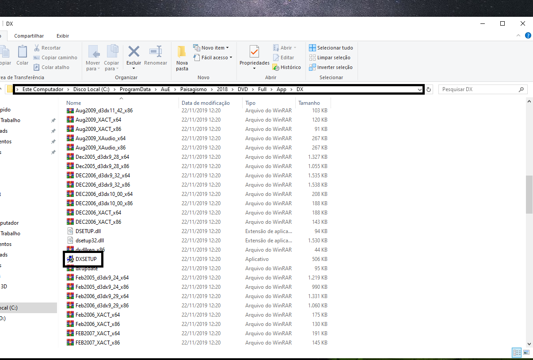Create a new folder with Nova pasta

pos(182,57)
